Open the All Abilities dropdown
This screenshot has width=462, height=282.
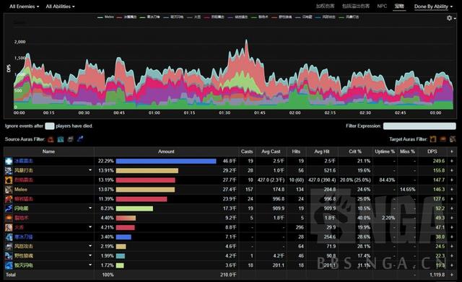tap(60, 6)
